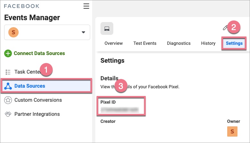Click the Owner S avatar thumbnail
Screen dimensions: 250x143
click(232, 131)
